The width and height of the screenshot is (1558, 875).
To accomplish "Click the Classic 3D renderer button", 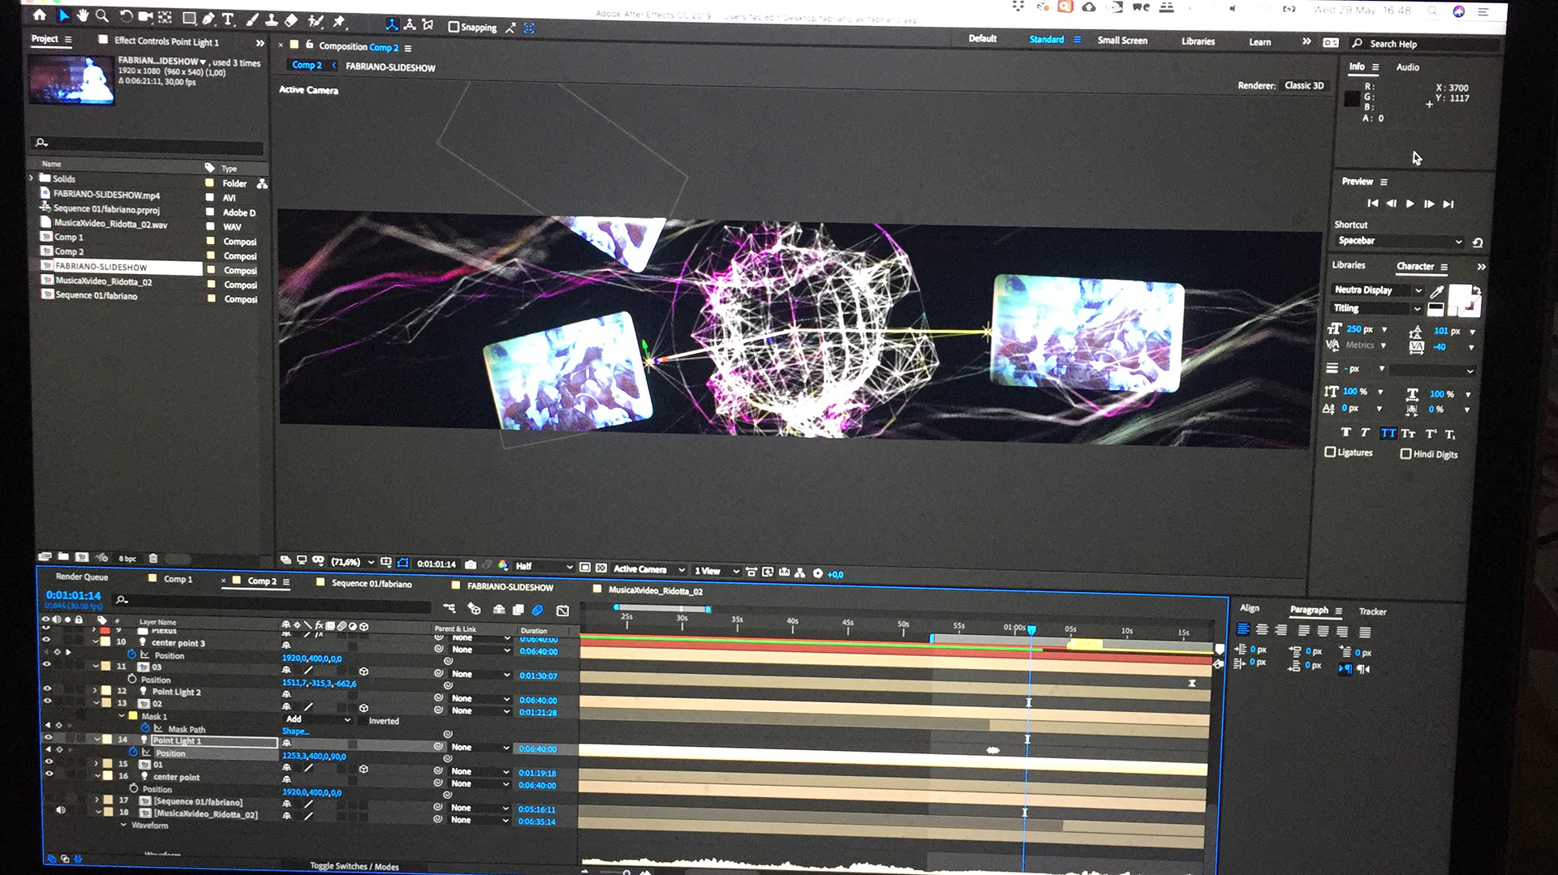I will pos(1304,85).
